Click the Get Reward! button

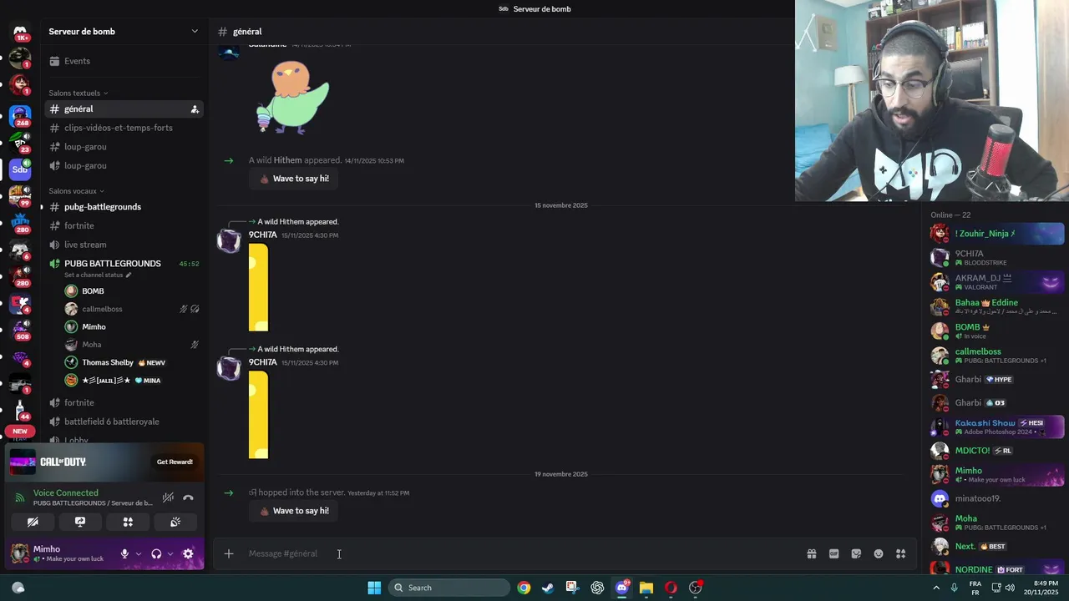pos(175,462)
